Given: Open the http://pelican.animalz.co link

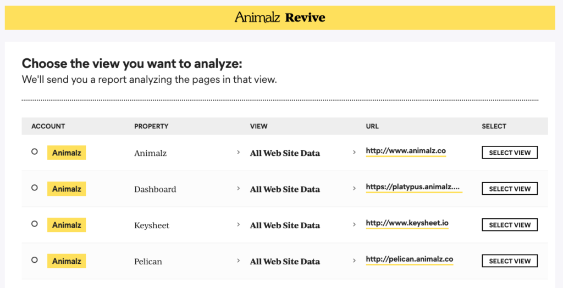Looking at the screenshot, I should point(410,259).
